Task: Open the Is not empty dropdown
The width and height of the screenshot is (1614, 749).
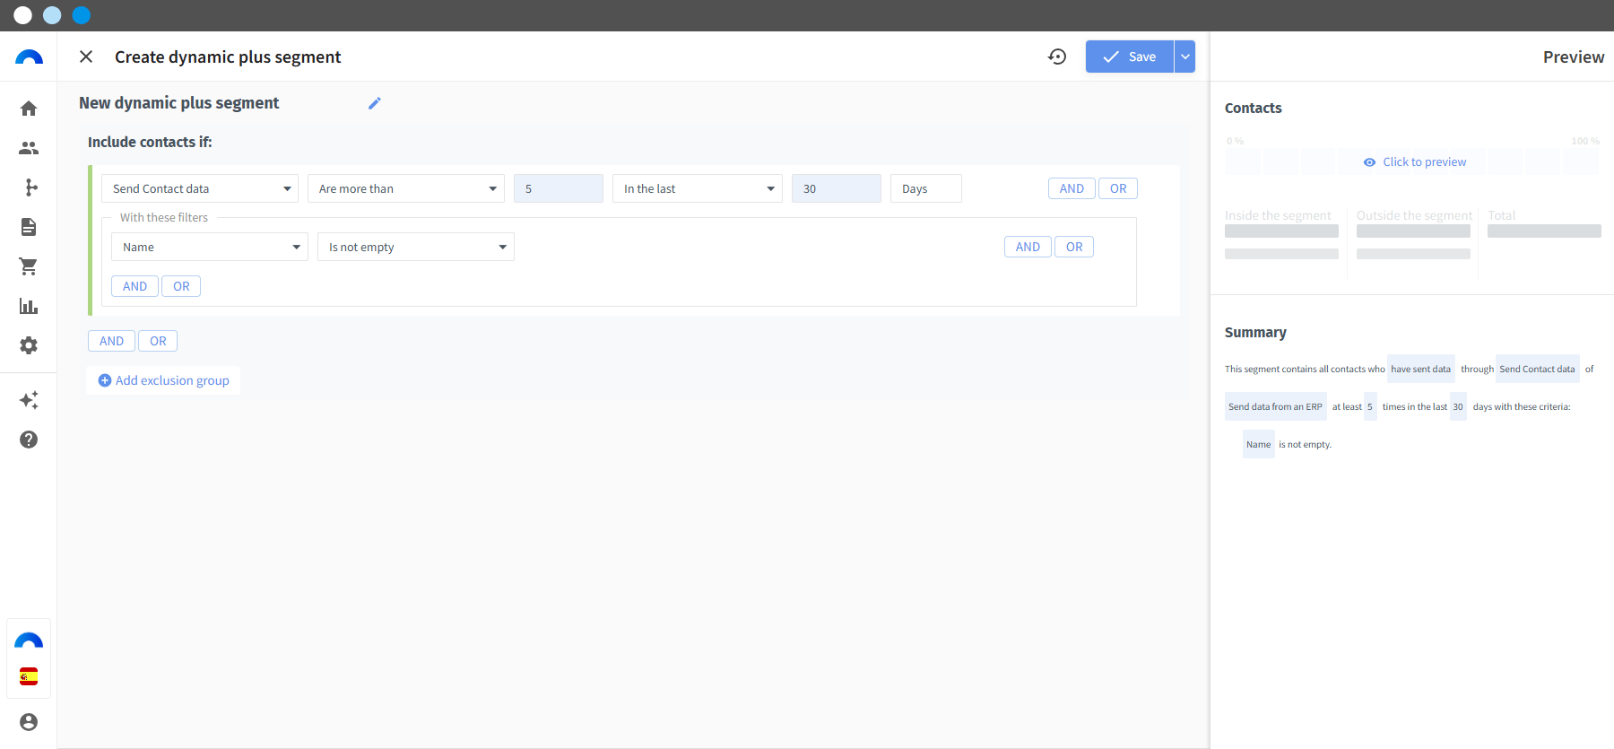Action: [416, 247]
